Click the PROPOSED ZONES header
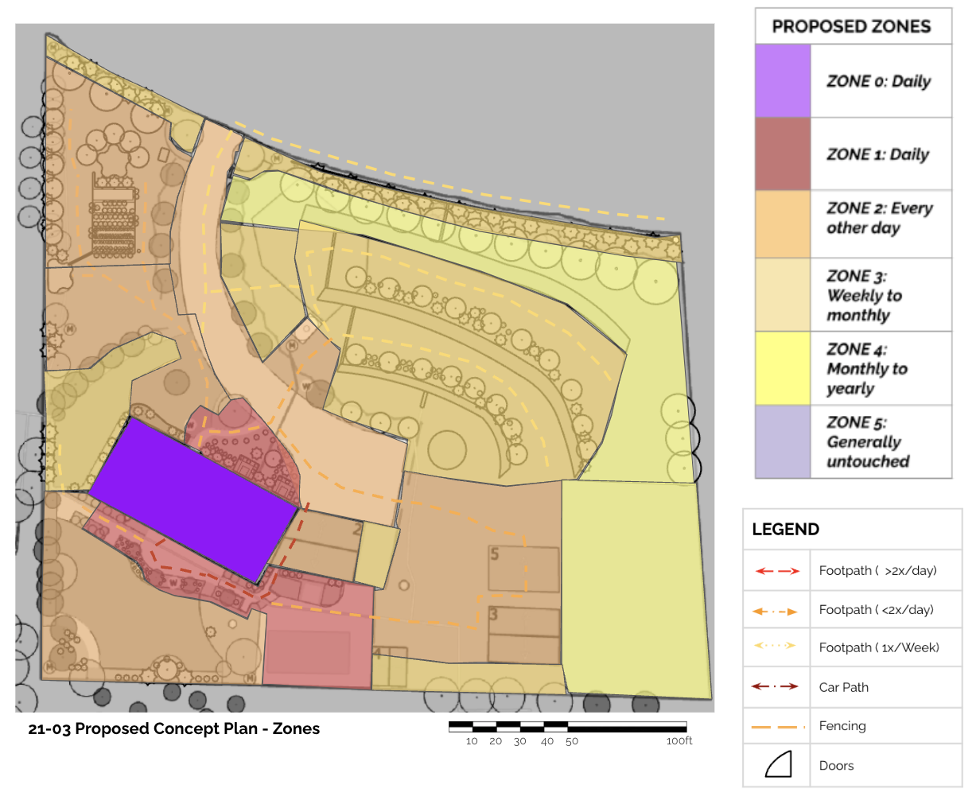 [851, 26]
